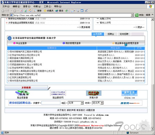Click the 就业信息窗 logo thumbnail
This screenshot has height=135, width=155.
pyautogui.click(x=22, y=93)
